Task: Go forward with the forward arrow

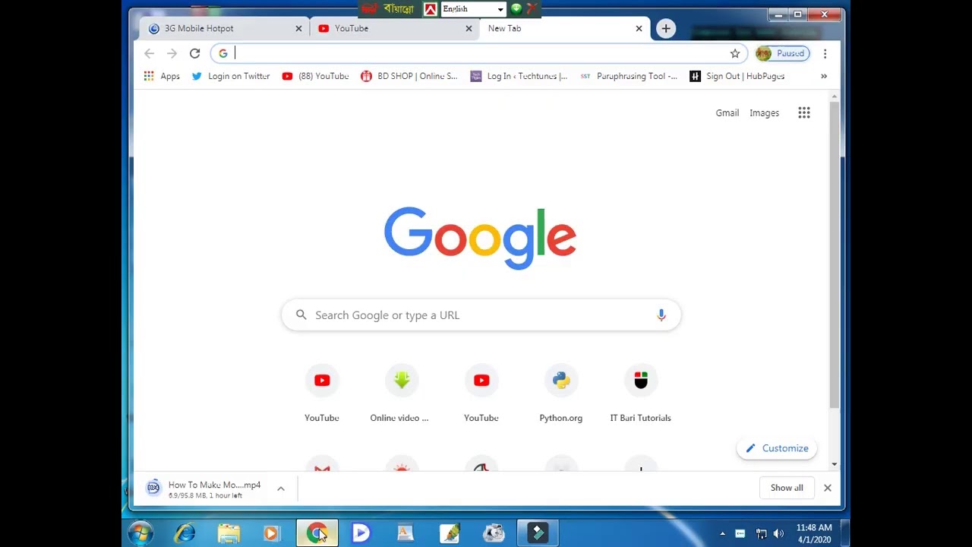Action: (x=172, y=53)
